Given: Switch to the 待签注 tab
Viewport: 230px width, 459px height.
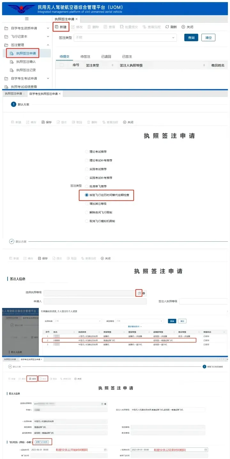Looking at the screenshot, I should pyautogui.click(x=85, y=56).
